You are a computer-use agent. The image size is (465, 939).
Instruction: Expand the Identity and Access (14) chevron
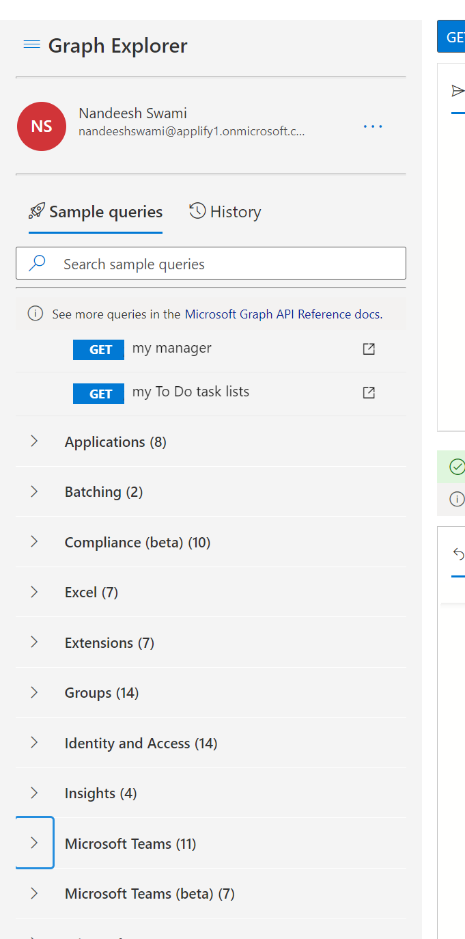coord(34,743)
